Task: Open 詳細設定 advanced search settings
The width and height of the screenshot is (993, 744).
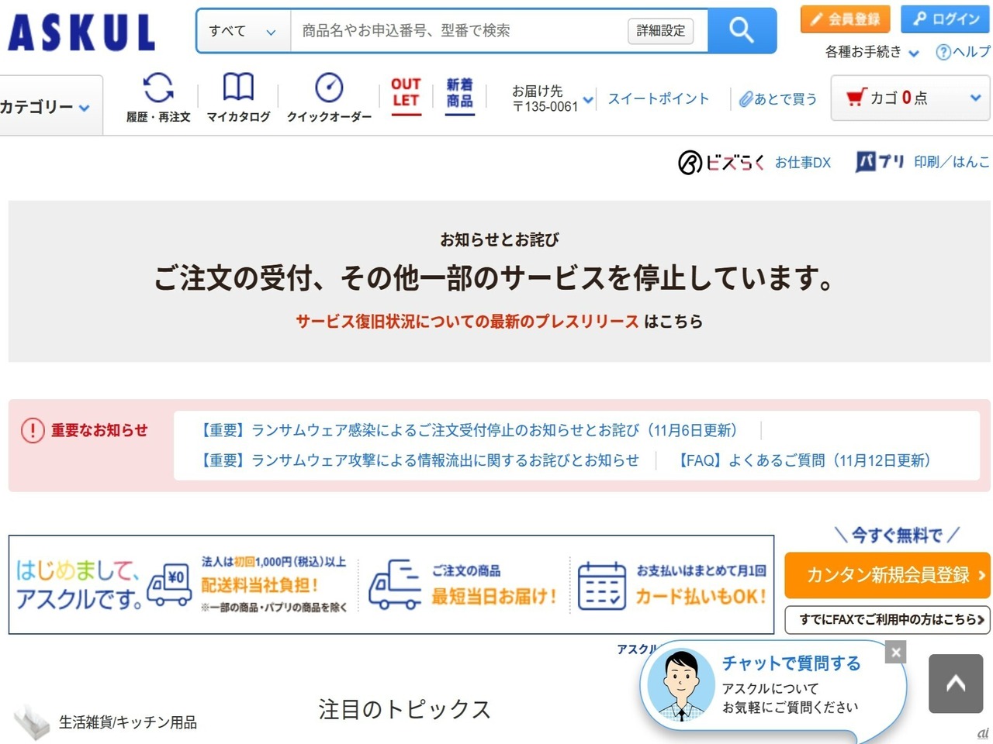Action: [x=660, y=31]
